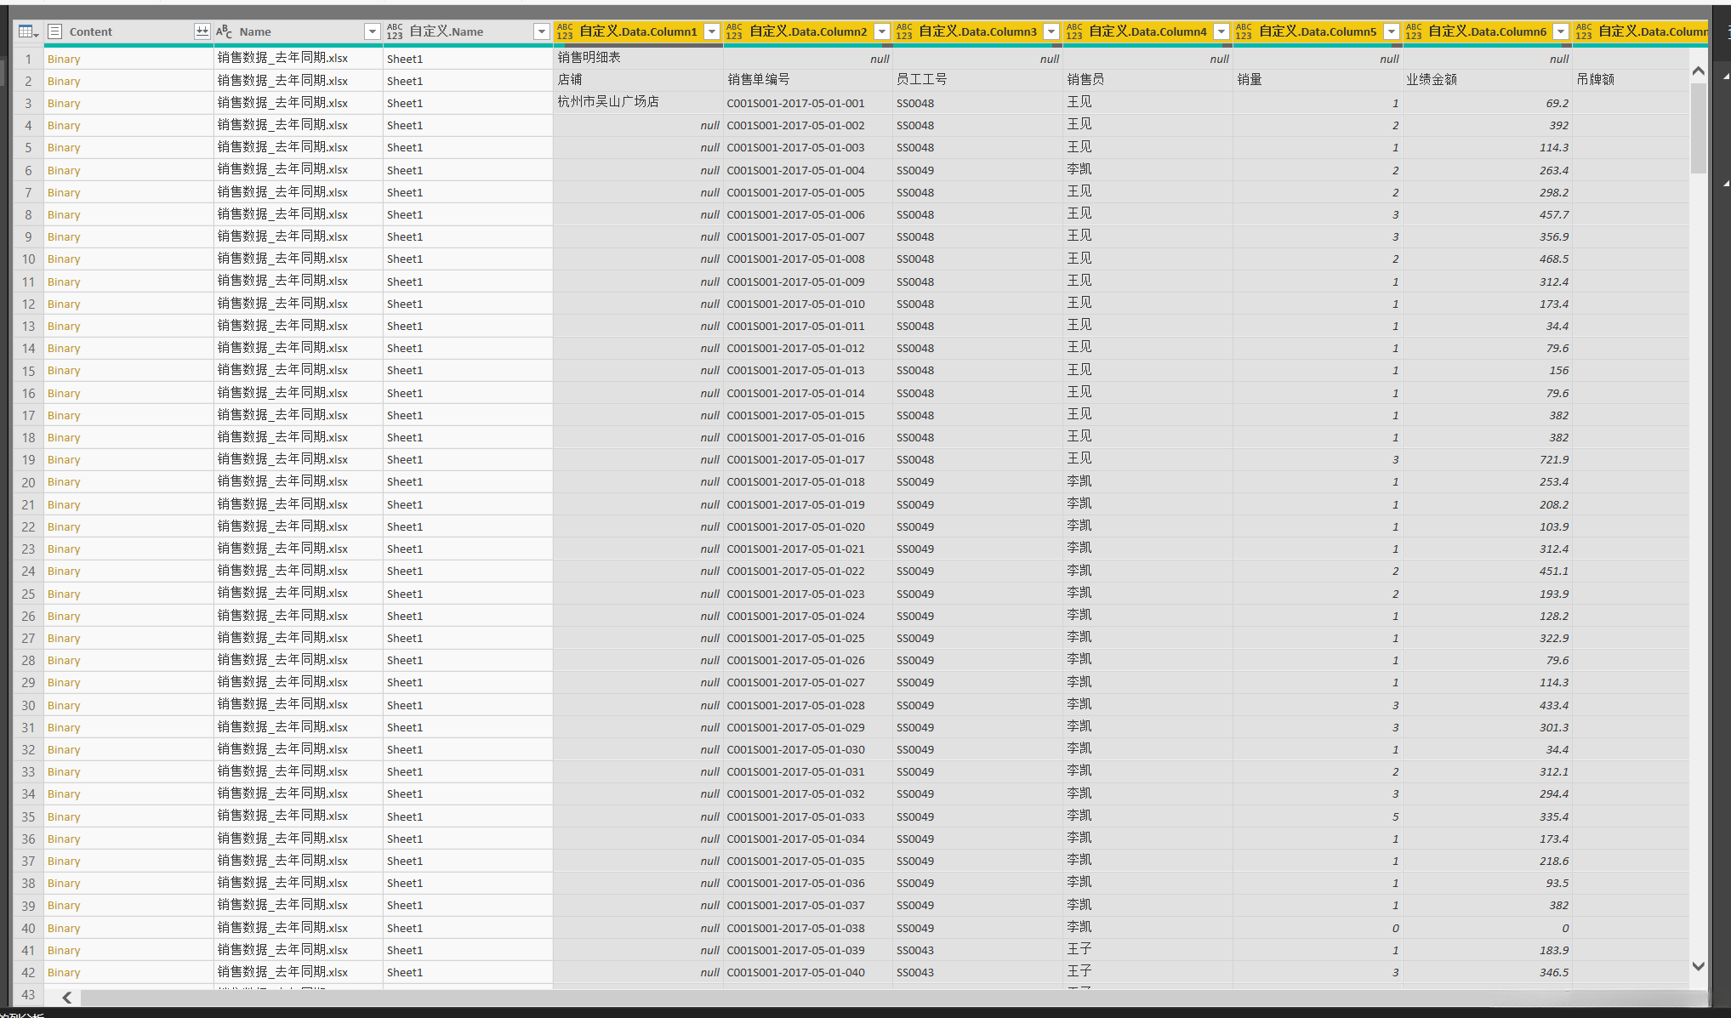
Task: Click the data type icon of 自定义.Data.Column3
Action: click(x=904, y=31)
